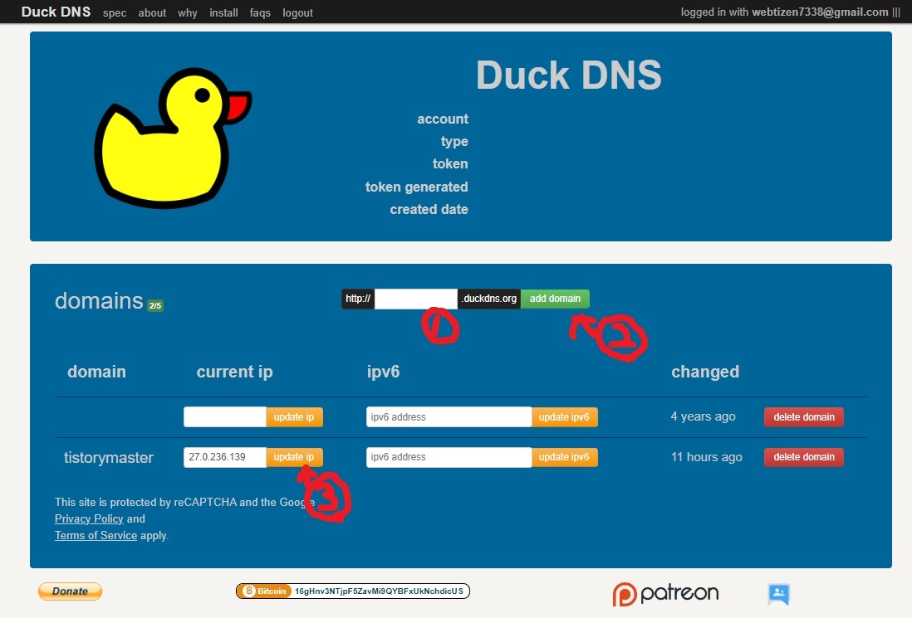Image resolution: width=912 pixels, height=618 pixels.
Task: Click the Bitcoin address badge
Action: pos(352,591)
